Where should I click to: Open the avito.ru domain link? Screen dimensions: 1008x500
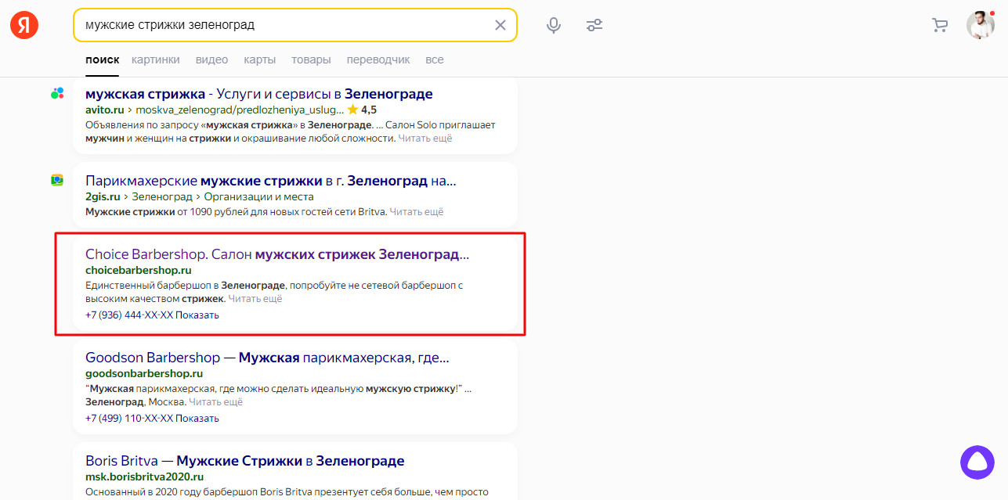[x=105, y=110]
